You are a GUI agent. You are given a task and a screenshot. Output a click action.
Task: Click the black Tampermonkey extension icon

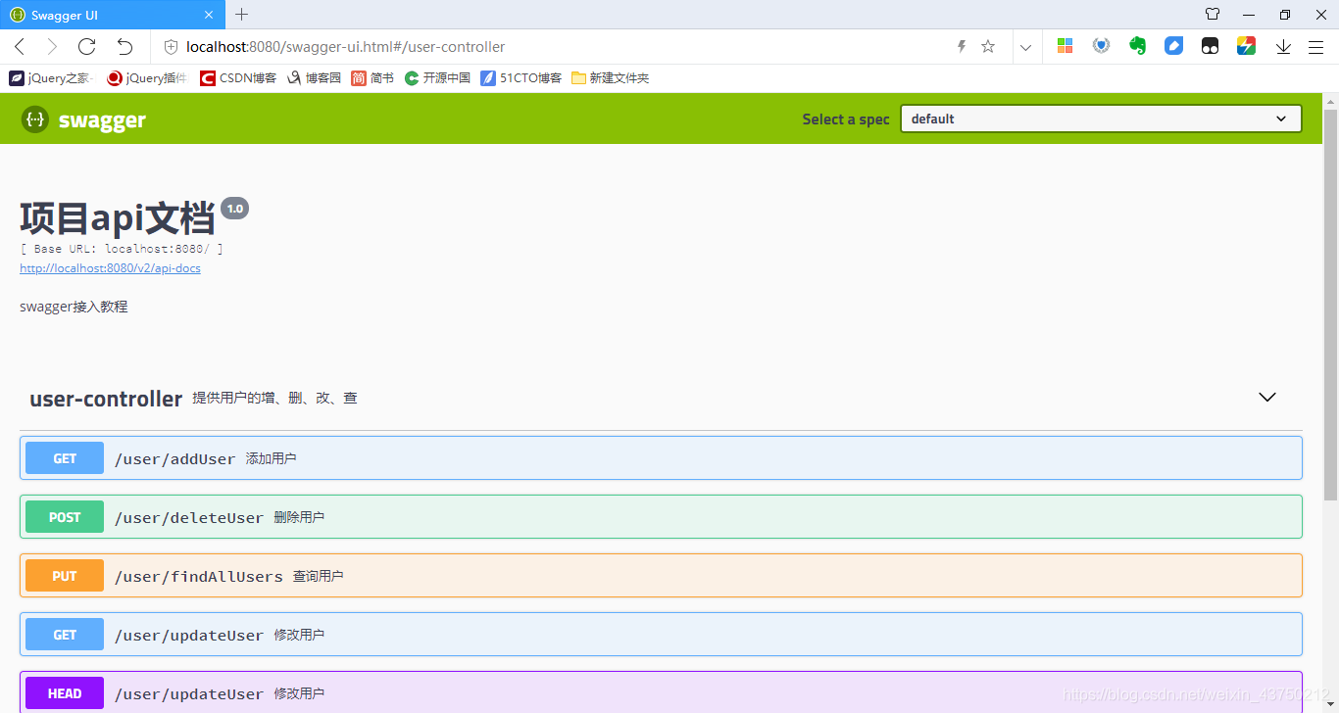1210,46
